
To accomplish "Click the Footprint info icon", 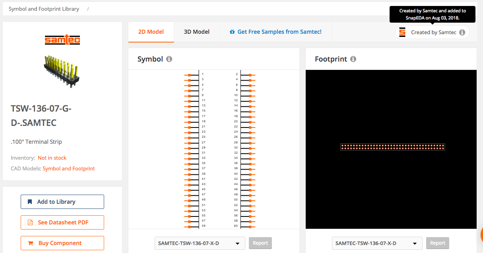I will click(353, 59).
